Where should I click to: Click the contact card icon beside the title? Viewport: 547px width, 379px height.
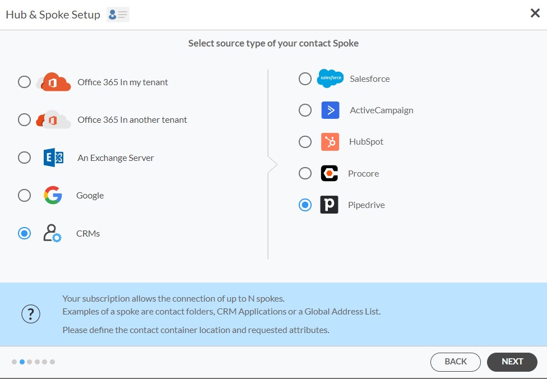118,15
